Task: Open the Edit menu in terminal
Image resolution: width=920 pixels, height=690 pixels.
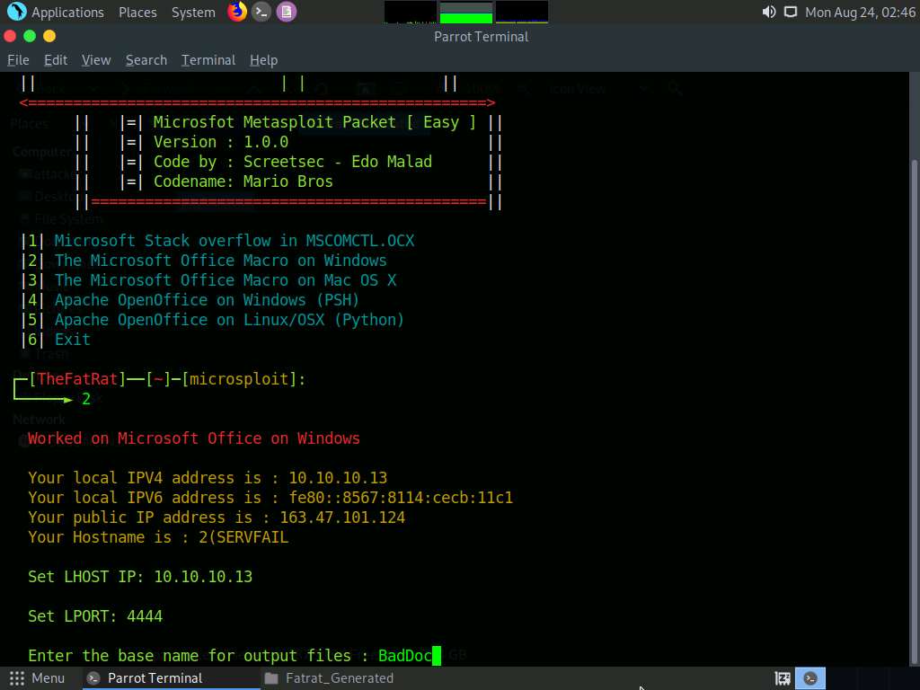Action: 56,60
